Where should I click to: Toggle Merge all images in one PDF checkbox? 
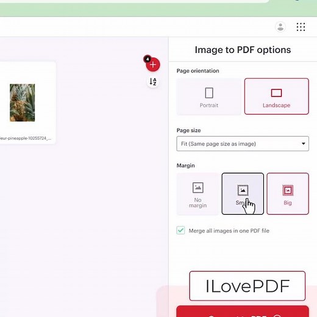point(180,230)
